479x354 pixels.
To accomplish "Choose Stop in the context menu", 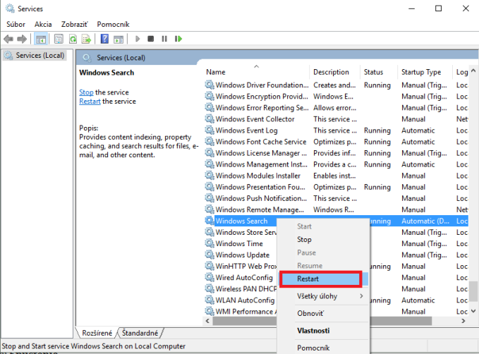I will click(323, 240).
